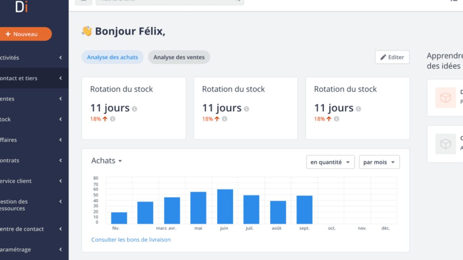Click the gray cube icon in the right panel

coord(445,144)
